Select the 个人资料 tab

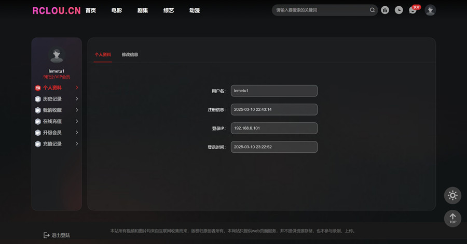tap(103, 54)
